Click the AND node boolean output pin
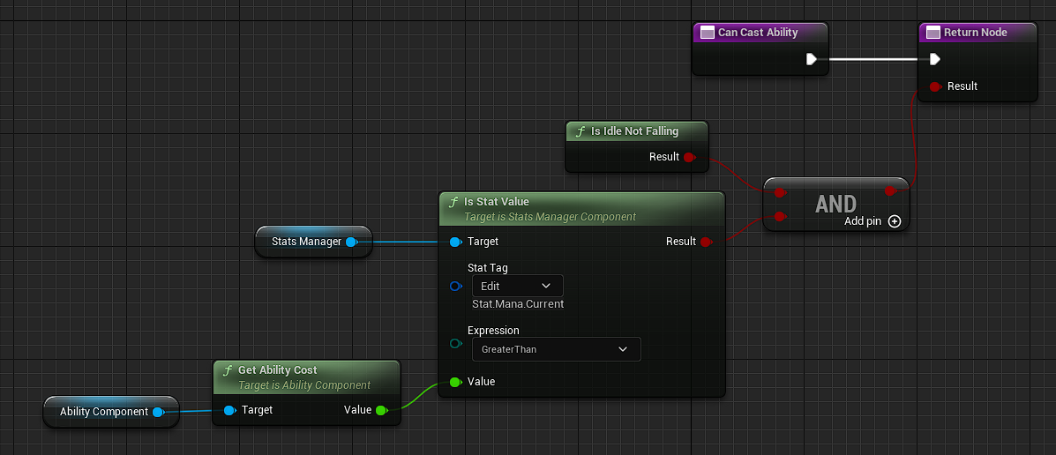The height and width of the screenshot is (455, 1056). (890, 190)
